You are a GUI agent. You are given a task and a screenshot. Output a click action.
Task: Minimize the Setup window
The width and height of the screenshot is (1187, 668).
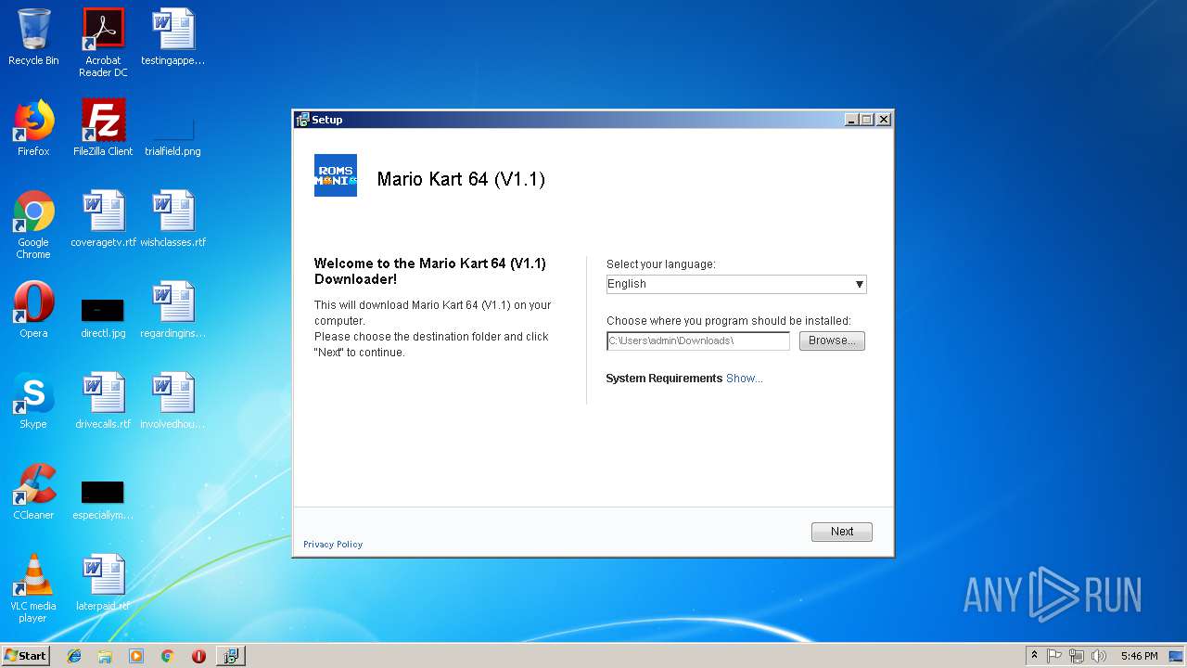tap(851, 120)
